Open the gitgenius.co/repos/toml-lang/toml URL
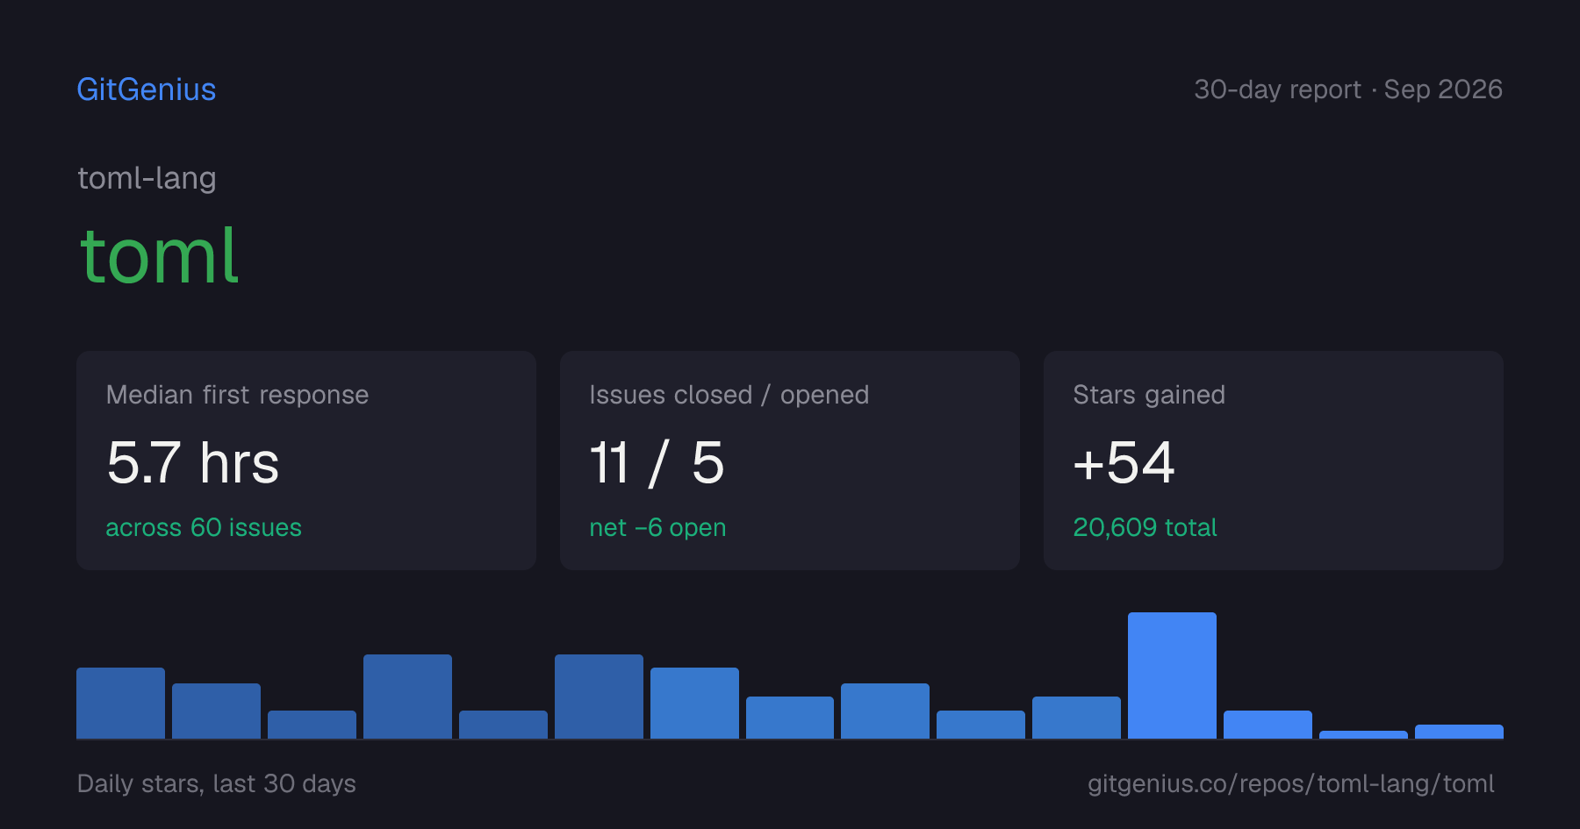The image size is (1580, 829). 1290,783
